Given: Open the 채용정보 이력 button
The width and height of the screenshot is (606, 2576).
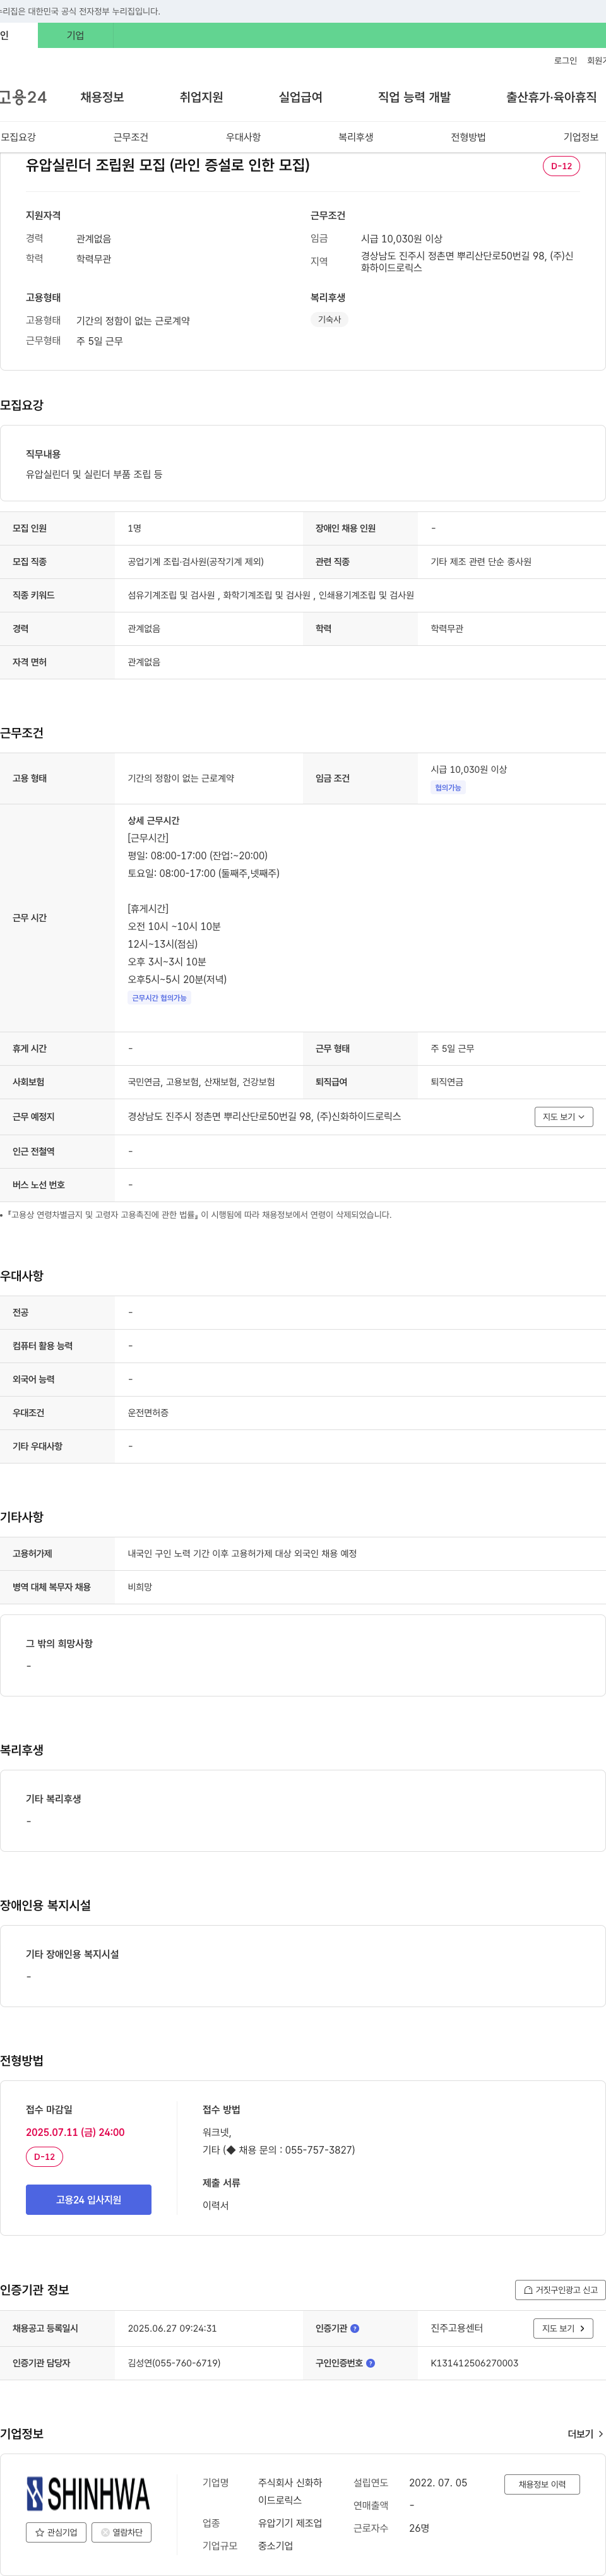Looking at the screenshot, I should point(542,2484).
